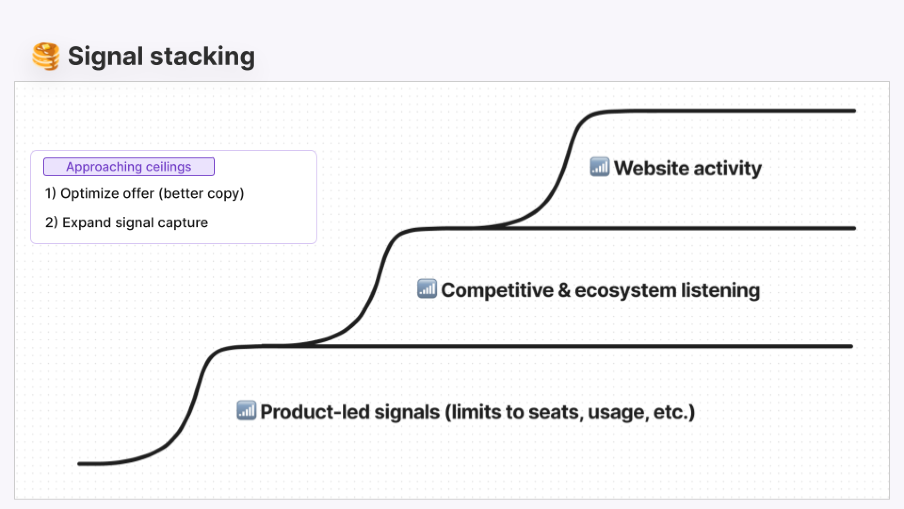Select the "Website activity" label
This screenshot has width=904, height=509.
[x=687, y=168]
